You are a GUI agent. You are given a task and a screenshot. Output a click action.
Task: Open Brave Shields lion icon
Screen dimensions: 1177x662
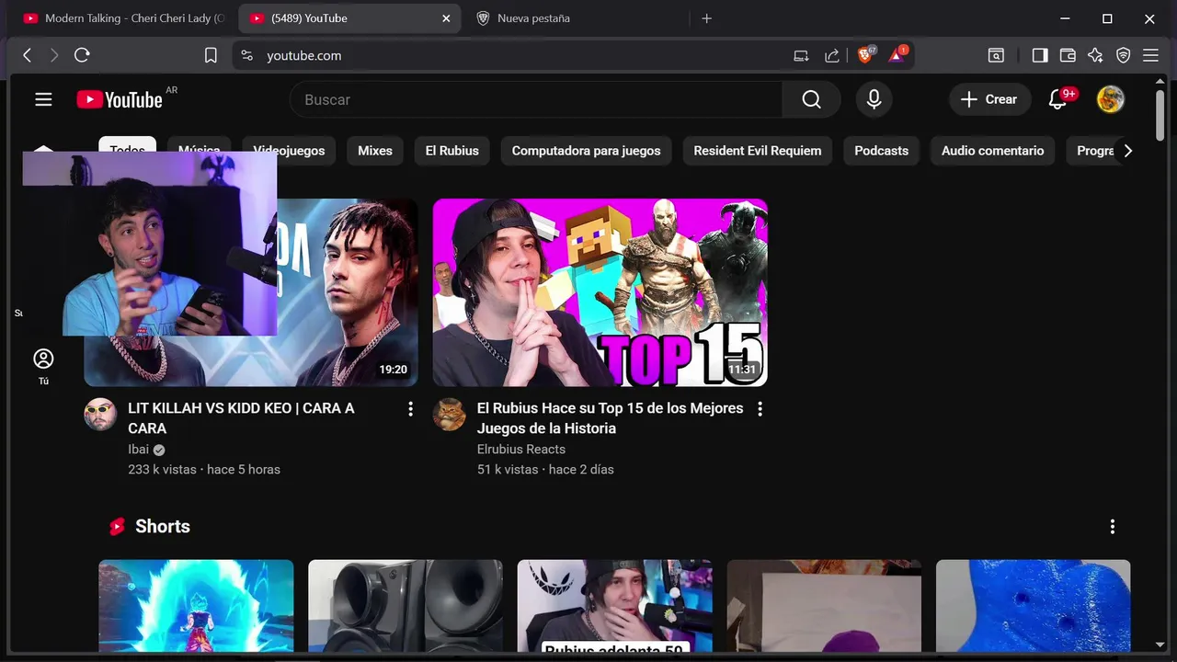click(x=865, y=54)
